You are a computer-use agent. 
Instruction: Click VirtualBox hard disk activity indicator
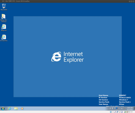point(111,112)
